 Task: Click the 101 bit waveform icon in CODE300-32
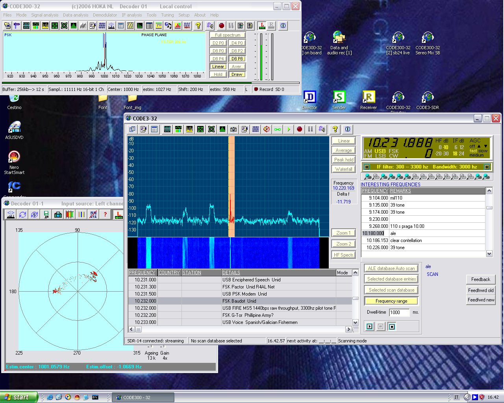pyautogui.click(x=187, y=26)
